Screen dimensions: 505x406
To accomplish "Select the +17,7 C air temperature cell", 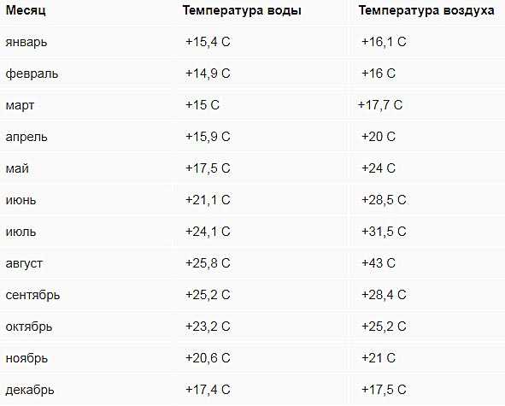I will [x=380, y=105].
